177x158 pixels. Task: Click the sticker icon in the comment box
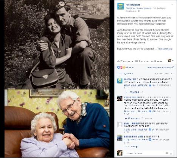coord(171,153)
